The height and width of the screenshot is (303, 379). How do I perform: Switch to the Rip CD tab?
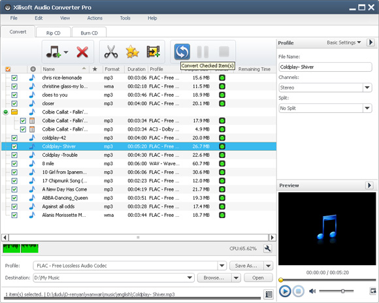coord(53,33)
